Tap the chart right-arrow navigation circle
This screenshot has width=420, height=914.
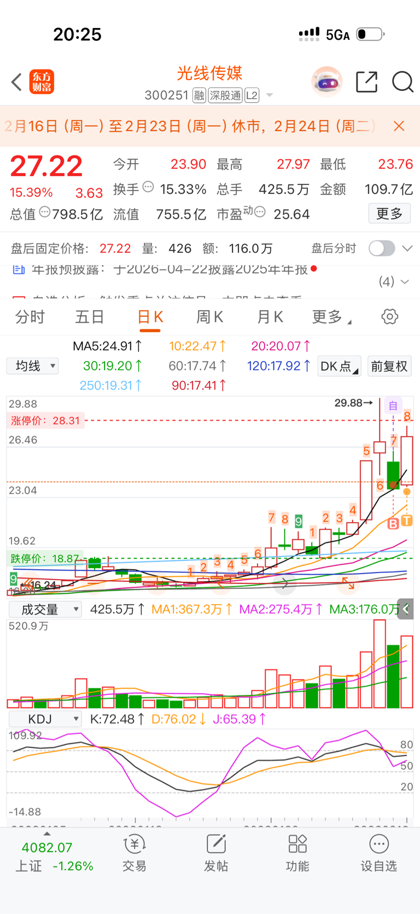284,584
